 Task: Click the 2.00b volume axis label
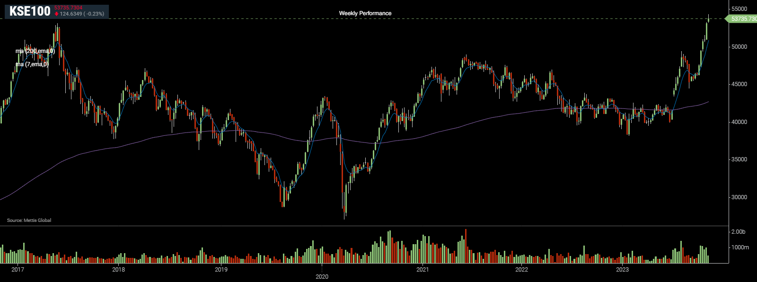pyautogui.click(x=739, y=232)
